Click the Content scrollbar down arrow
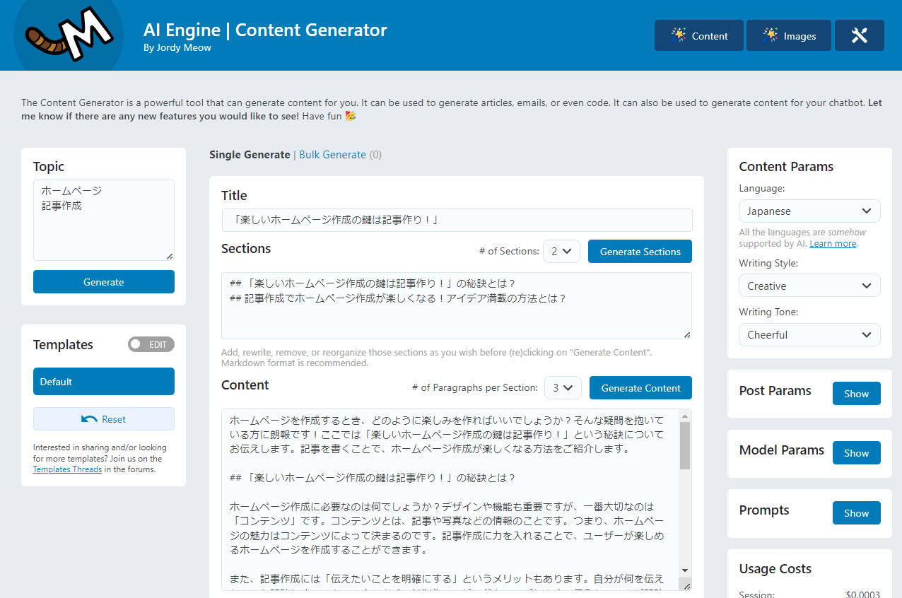 684,570
